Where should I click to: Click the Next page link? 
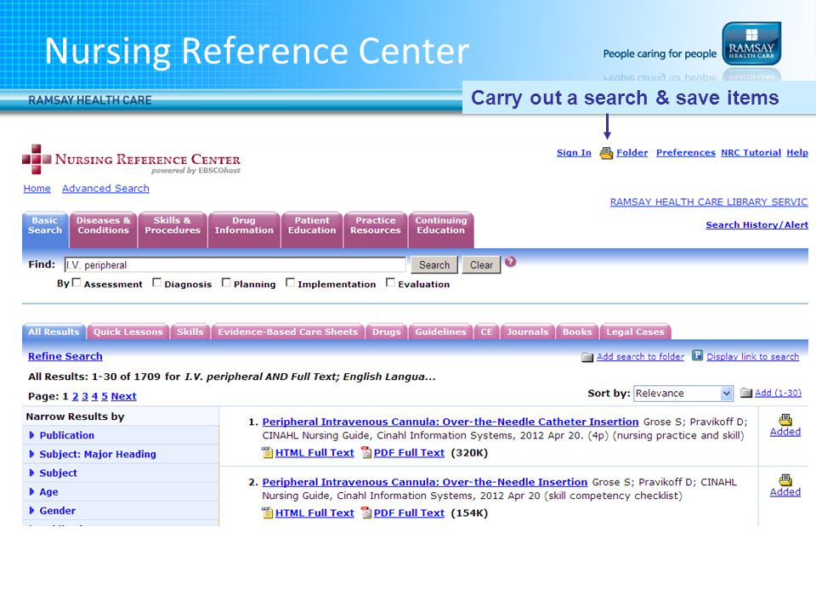(x=124, y=397)
